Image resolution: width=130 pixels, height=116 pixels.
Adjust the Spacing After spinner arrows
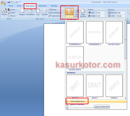(x=126, y=16)
